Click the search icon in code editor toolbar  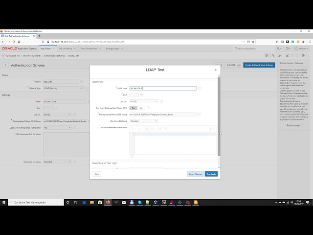[147, 129]
